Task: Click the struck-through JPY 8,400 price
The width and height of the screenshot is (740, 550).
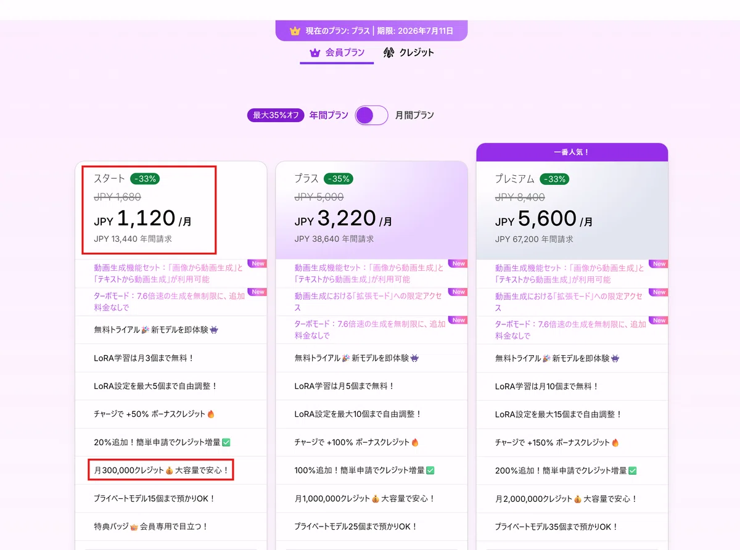Action: point(519,197)
